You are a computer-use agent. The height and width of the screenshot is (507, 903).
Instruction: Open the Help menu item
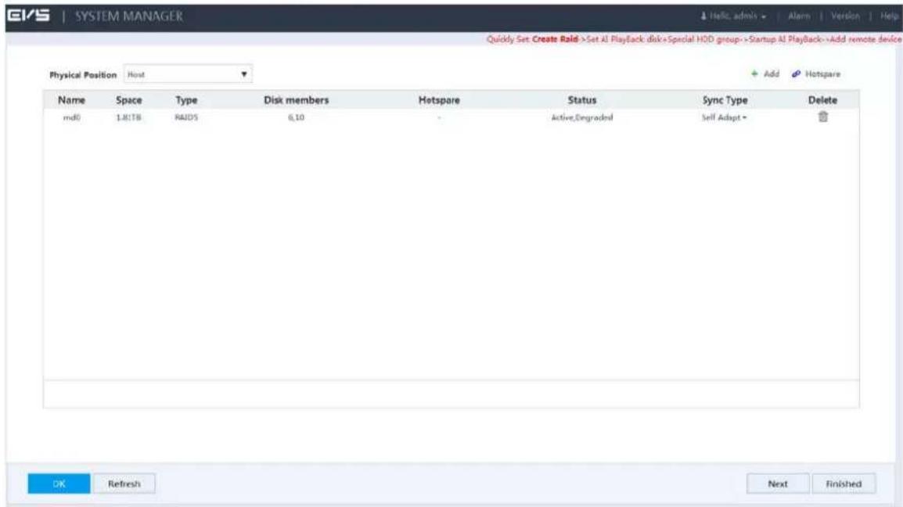click(x=889, y=16)
